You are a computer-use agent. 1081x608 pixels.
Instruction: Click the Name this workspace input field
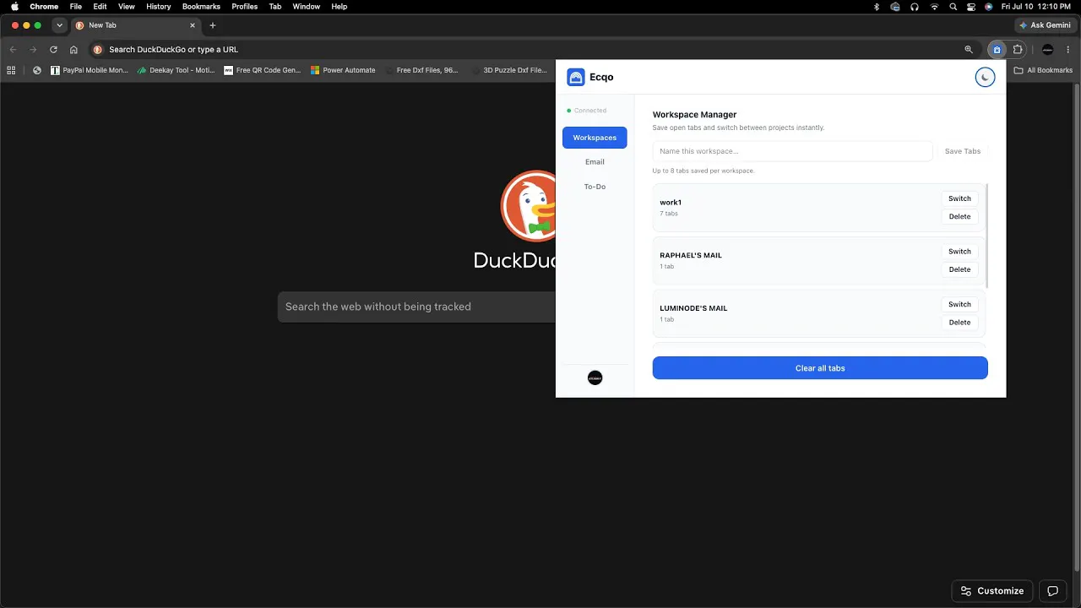pos(792,151)
